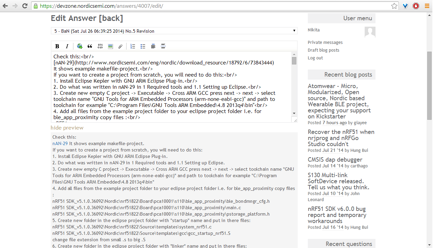Screen dimensions: 433x248
Task: Open Private messages
Action: click(325, 42)
